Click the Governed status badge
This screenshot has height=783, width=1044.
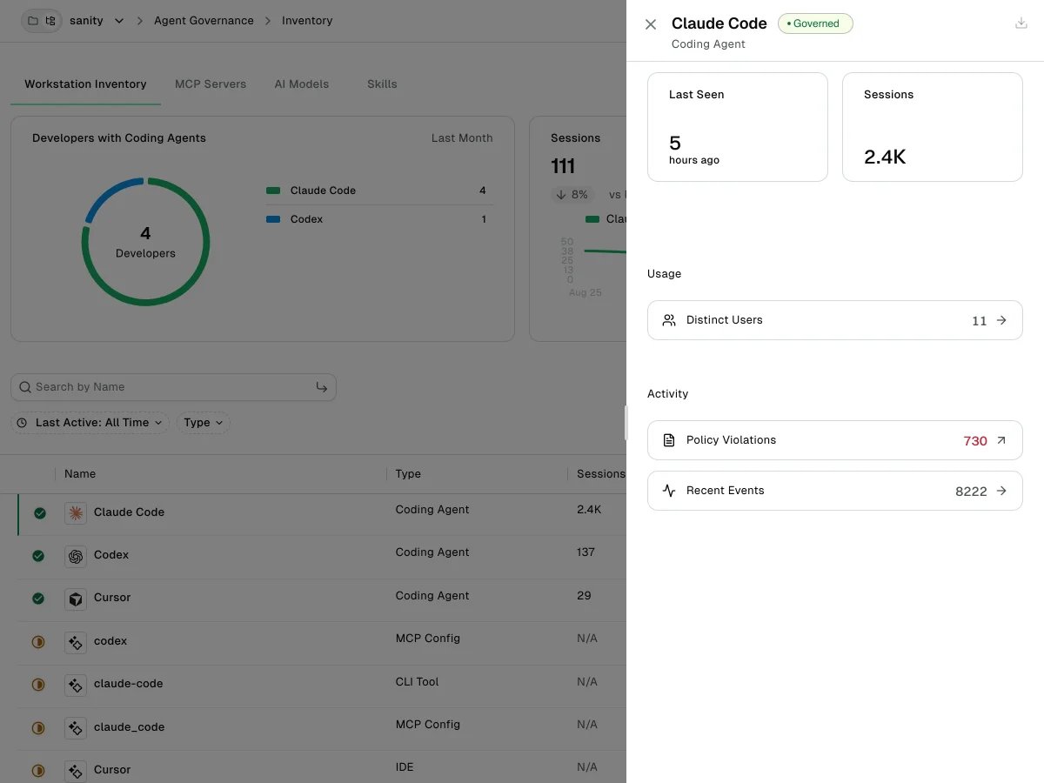click(815, 23)
